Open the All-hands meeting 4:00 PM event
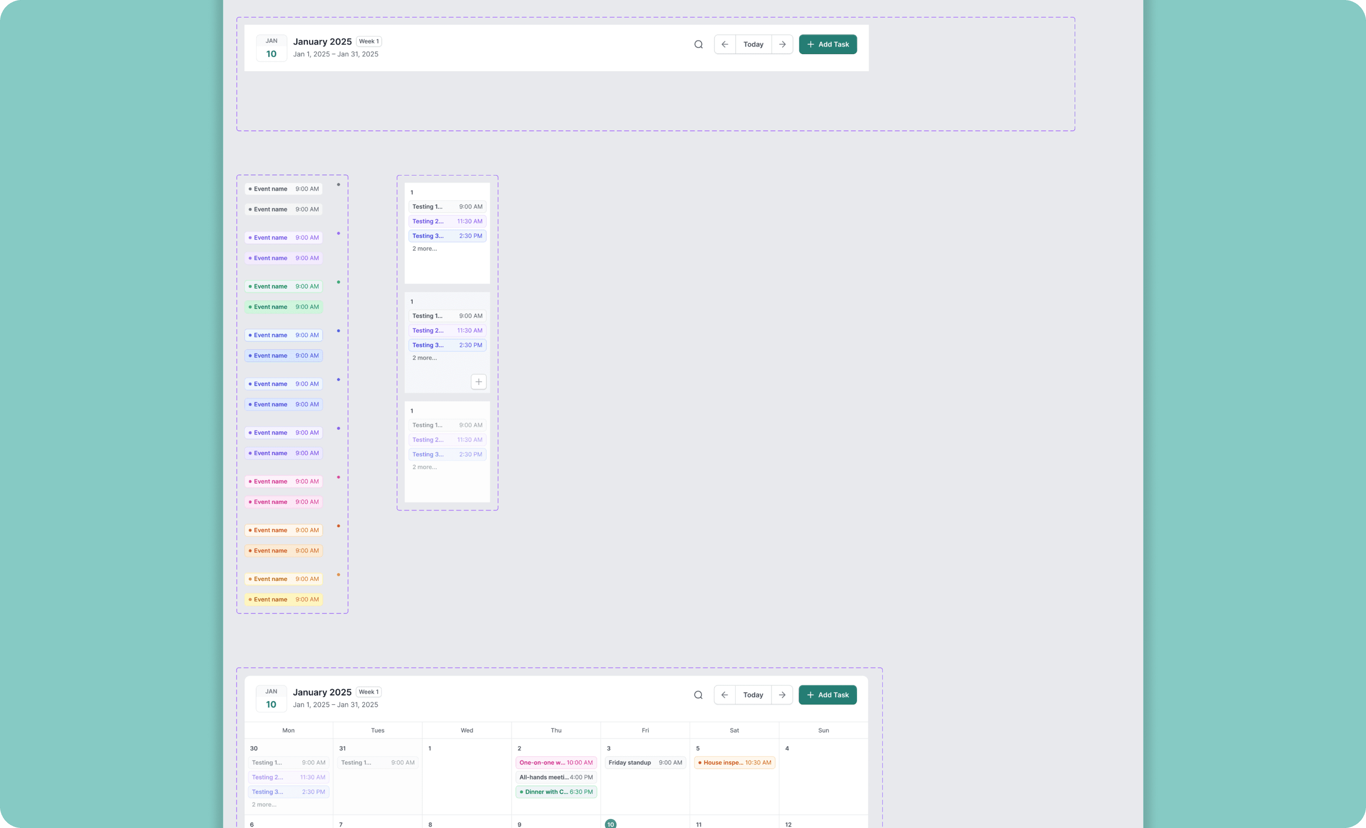The image size is (1366, 828). (556, 777)
